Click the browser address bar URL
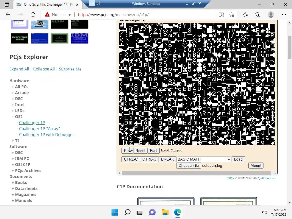Viewport: 292px width, 219px height. [113, 15]
